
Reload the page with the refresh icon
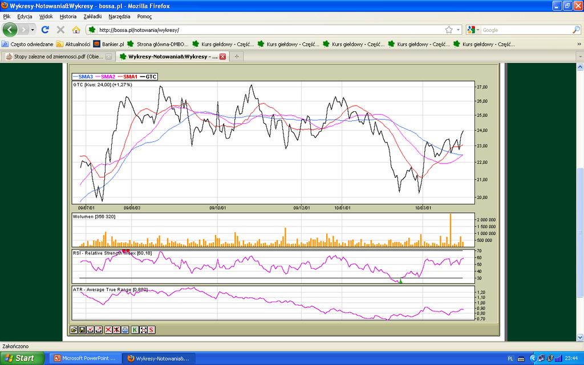click(45, 30)
